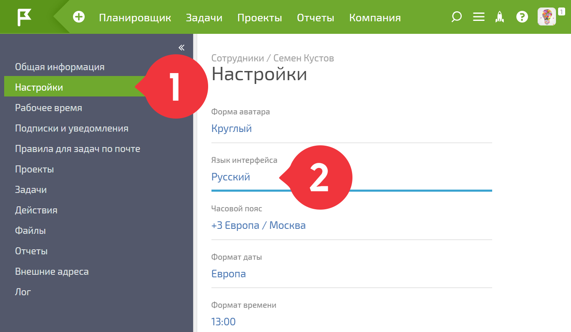Click the rocket icon in header
Screen dimensions: 571x332
point(500,17)
